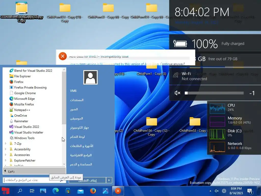
Task: Launch Visual Studio Installer
Action: point(26,132)
